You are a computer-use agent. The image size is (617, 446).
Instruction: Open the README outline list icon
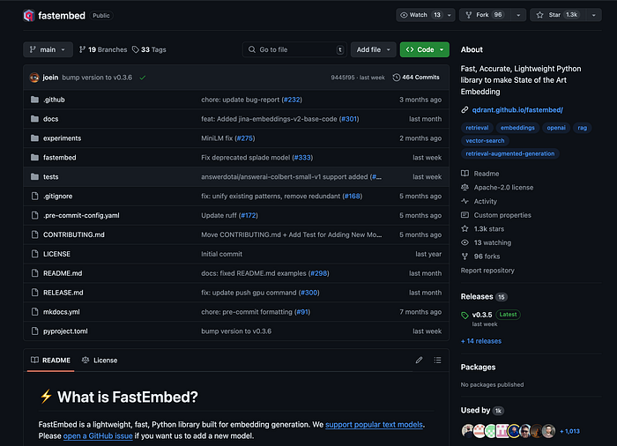pos(437,361)
